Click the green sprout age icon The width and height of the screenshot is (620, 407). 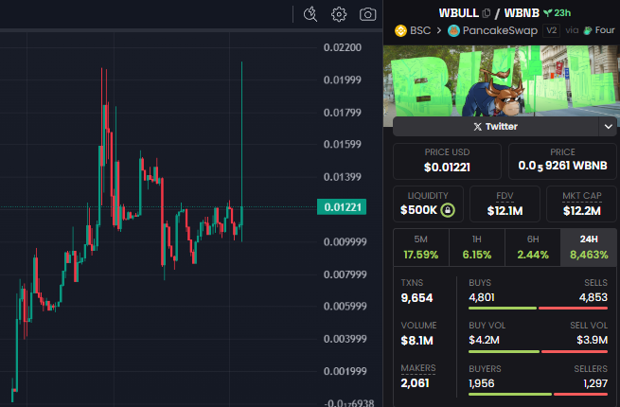pos(548,13)
